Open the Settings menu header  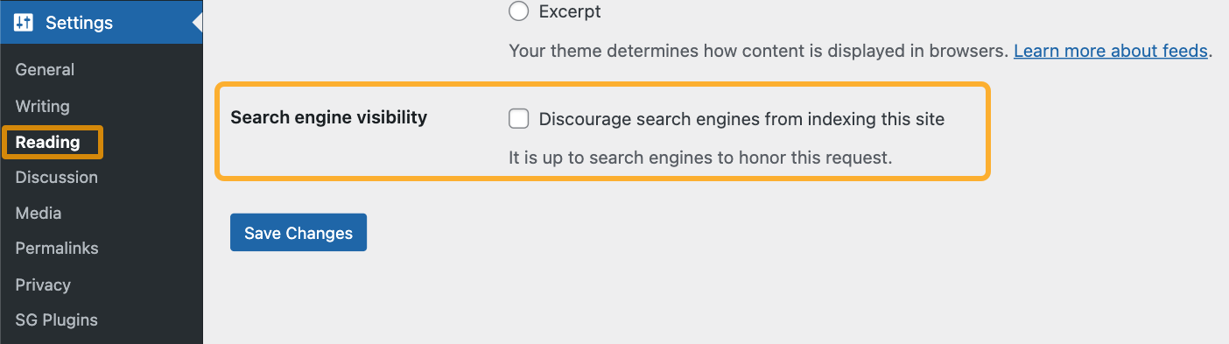tap(102, 23)
